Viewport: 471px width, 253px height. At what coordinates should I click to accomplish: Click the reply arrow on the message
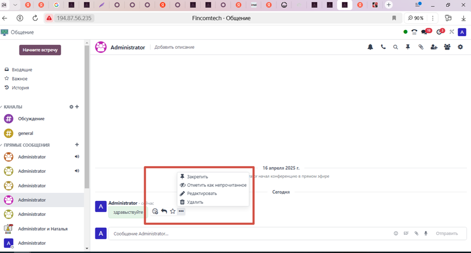164,211
